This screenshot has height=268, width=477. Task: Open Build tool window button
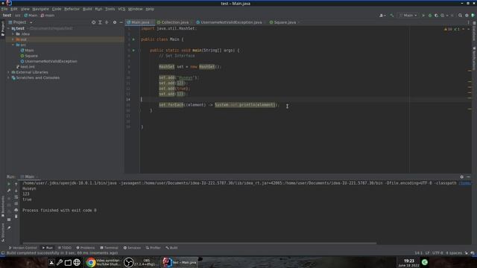point(171,248)
